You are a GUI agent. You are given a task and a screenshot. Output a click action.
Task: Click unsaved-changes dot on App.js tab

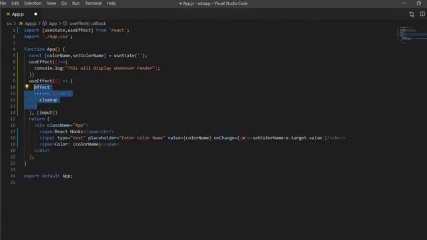tap(35, 14)
